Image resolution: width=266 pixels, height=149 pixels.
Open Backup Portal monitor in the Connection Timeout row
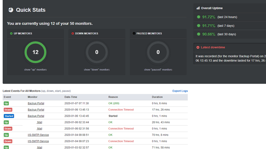36,110
